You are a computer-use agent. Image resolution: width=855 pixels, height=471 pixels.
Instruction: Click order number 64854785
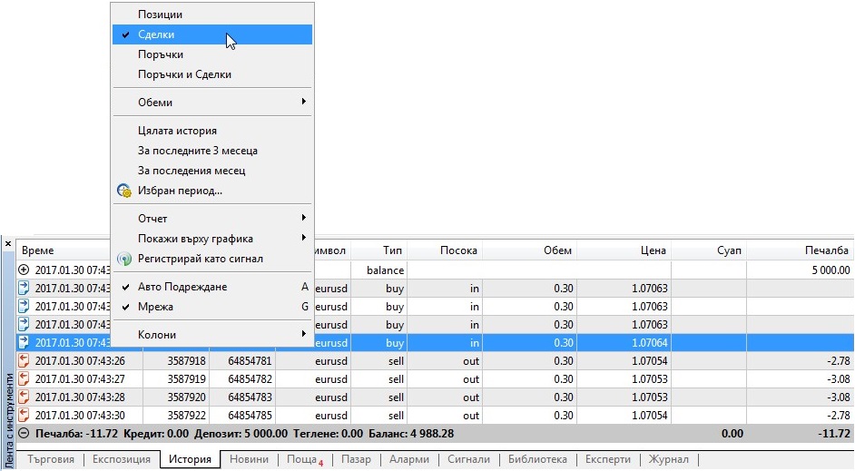[250, 416]
